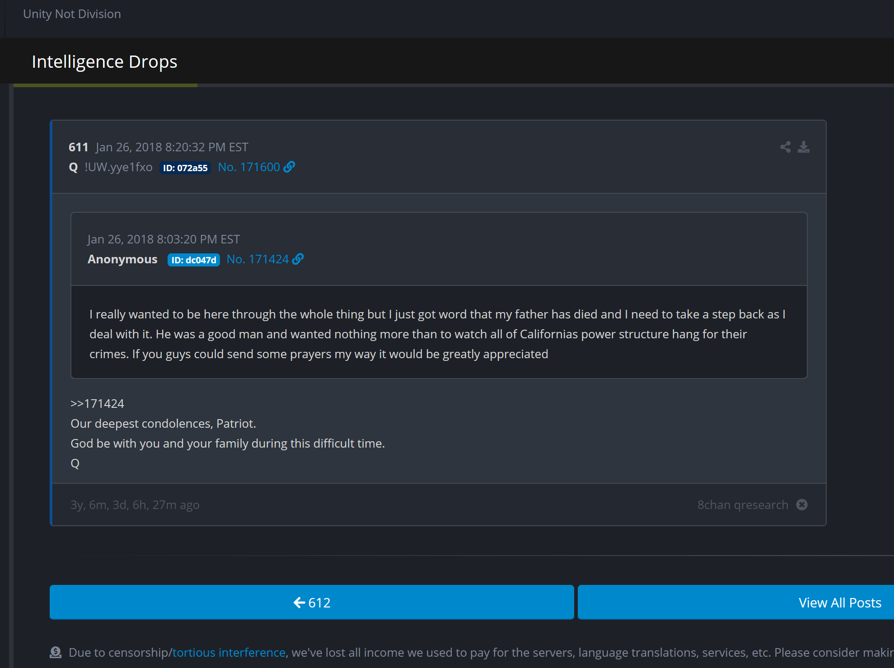Click the >>171424 reply reference
The image size is (894, 668).
click(98, 404)
